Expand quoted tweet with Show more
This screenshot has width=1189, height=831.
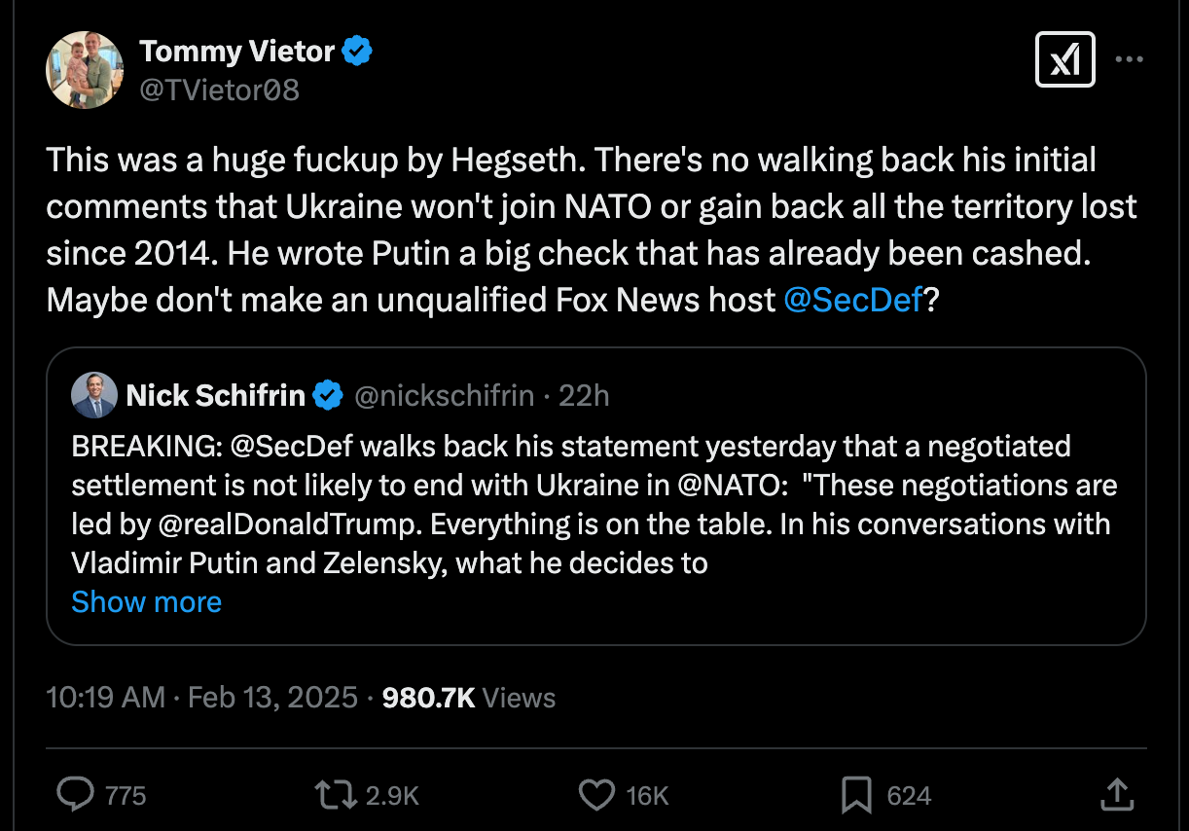coord(147,602)
